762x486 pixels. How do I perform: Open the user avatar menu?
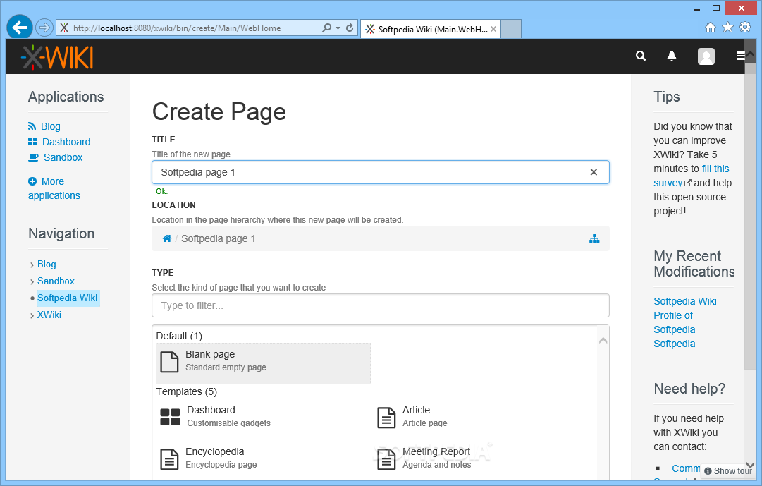click(706, 56)
